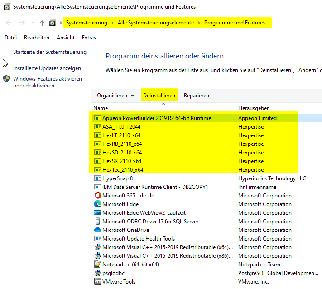Select Programme und Features breadcrumb

point(235,23)
